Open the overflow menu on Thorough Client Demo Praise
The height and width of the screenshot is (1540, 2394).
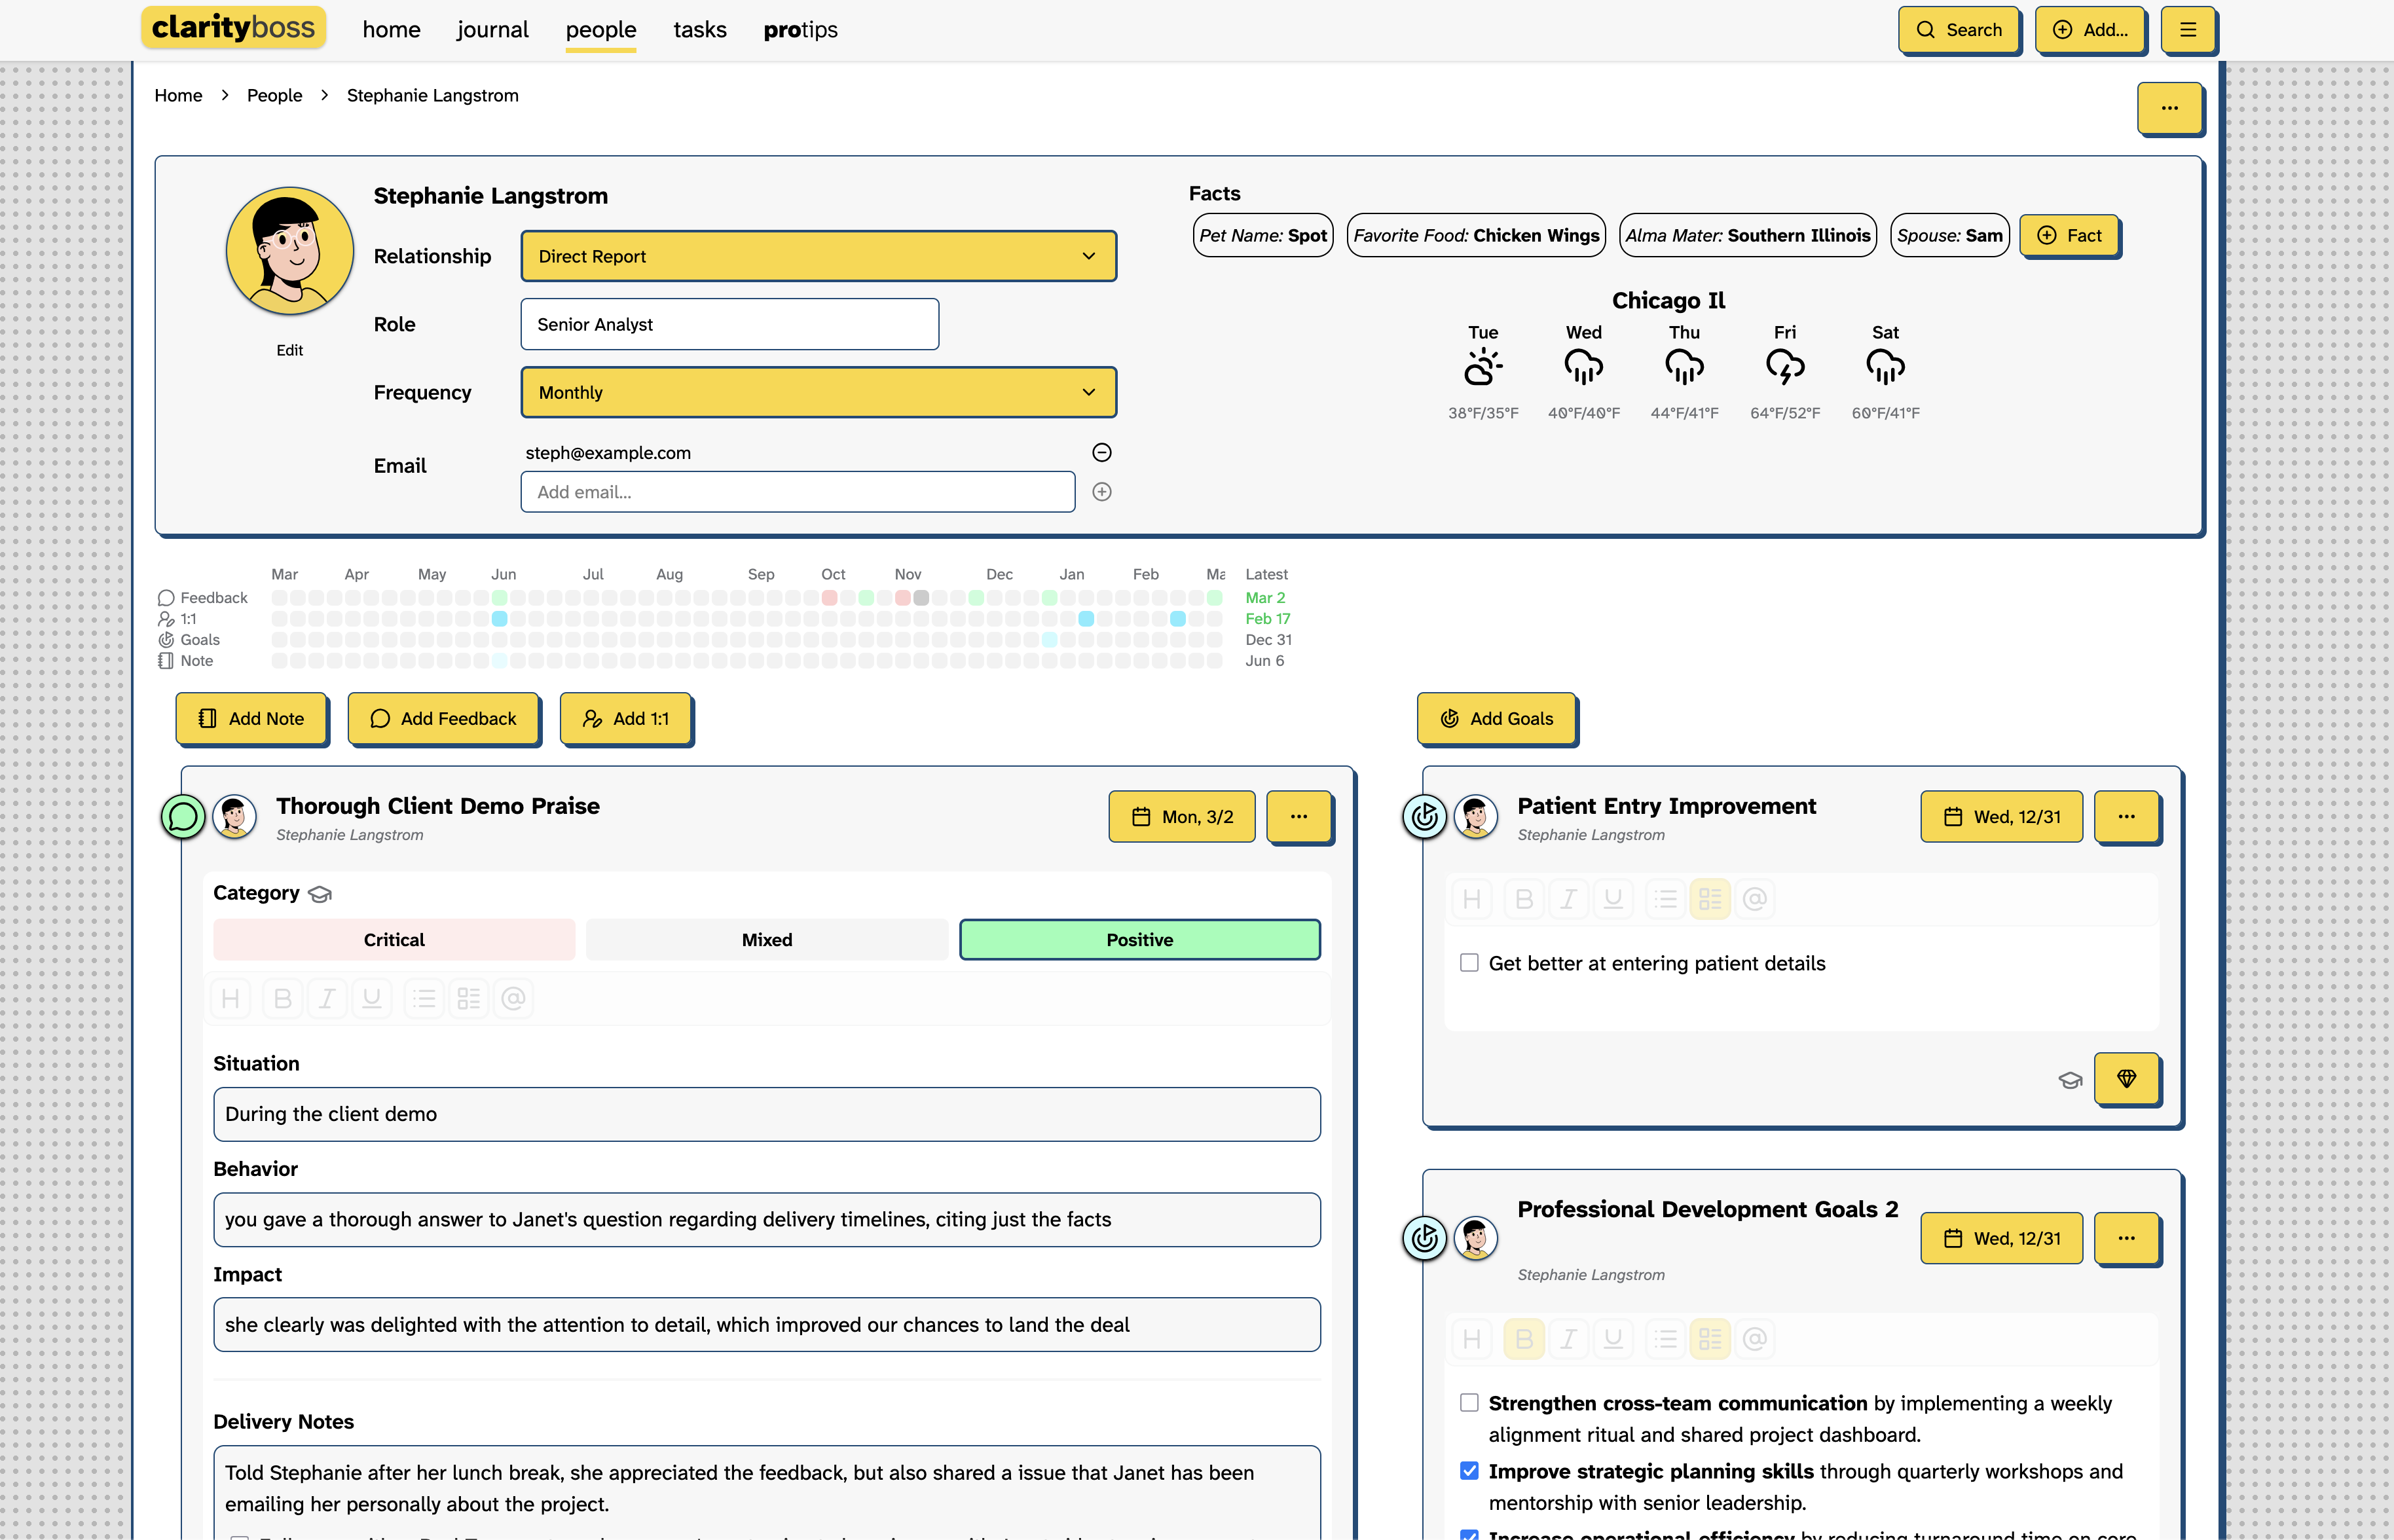point(1299,816)
